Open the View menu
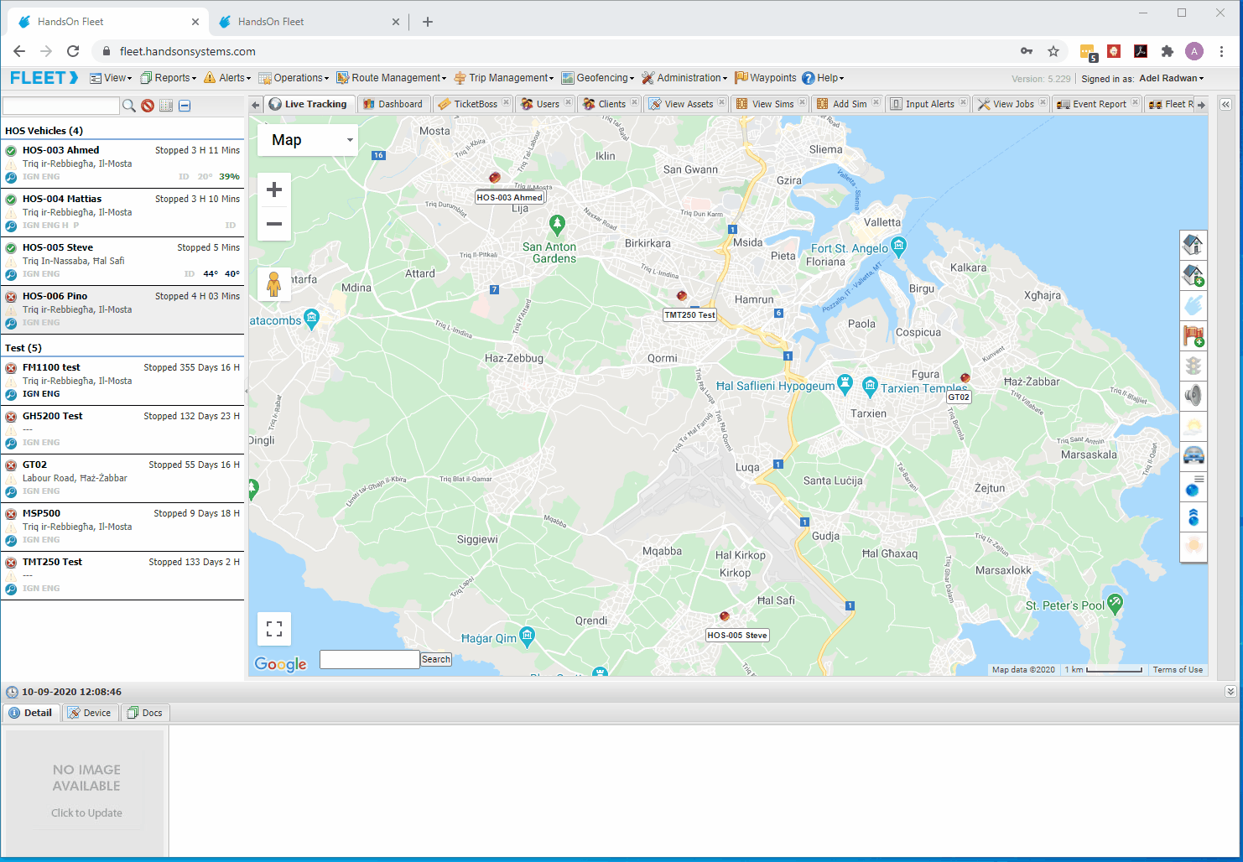 (111, 78)
